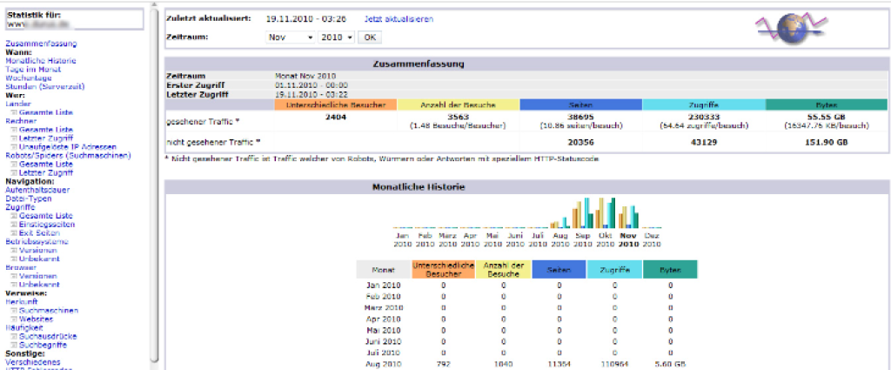This screenshot has width=891, height=370.
Task: Click list icon beside Einstiegsseiten
Action: [14, 225]
